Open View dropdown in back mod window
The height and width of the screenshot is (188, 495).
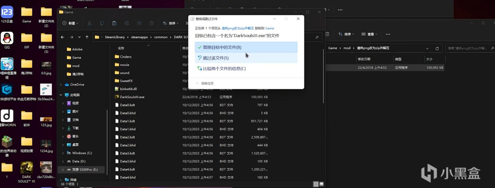coord(370,34)
